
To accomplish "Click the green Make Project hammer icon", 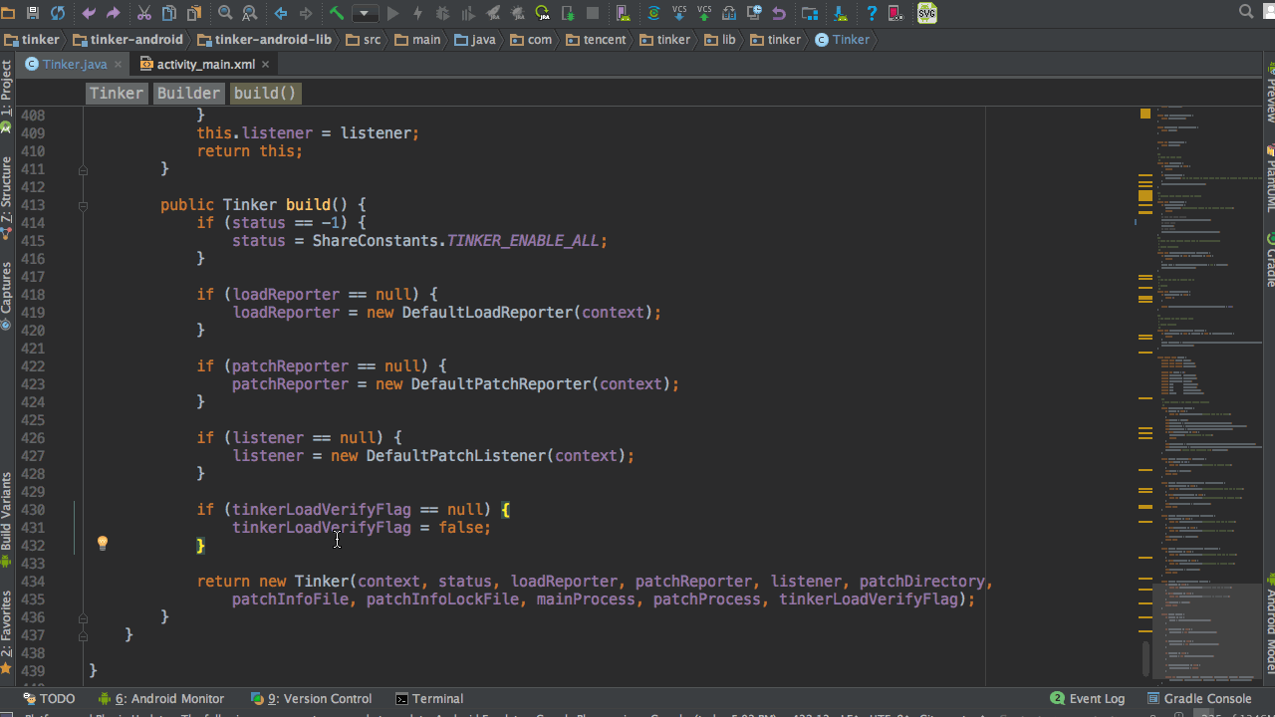I will point(337,13).
